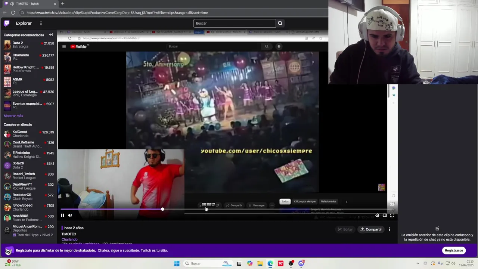The height and width of the screenshot is (269, 478).
Task: Click the TIMOTEO clip title
Action: tap(69, 234)
